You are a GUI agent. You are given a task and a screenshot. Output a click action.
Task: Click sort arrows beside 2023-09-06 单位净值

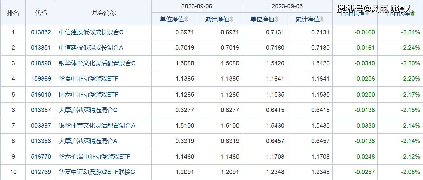187,19
